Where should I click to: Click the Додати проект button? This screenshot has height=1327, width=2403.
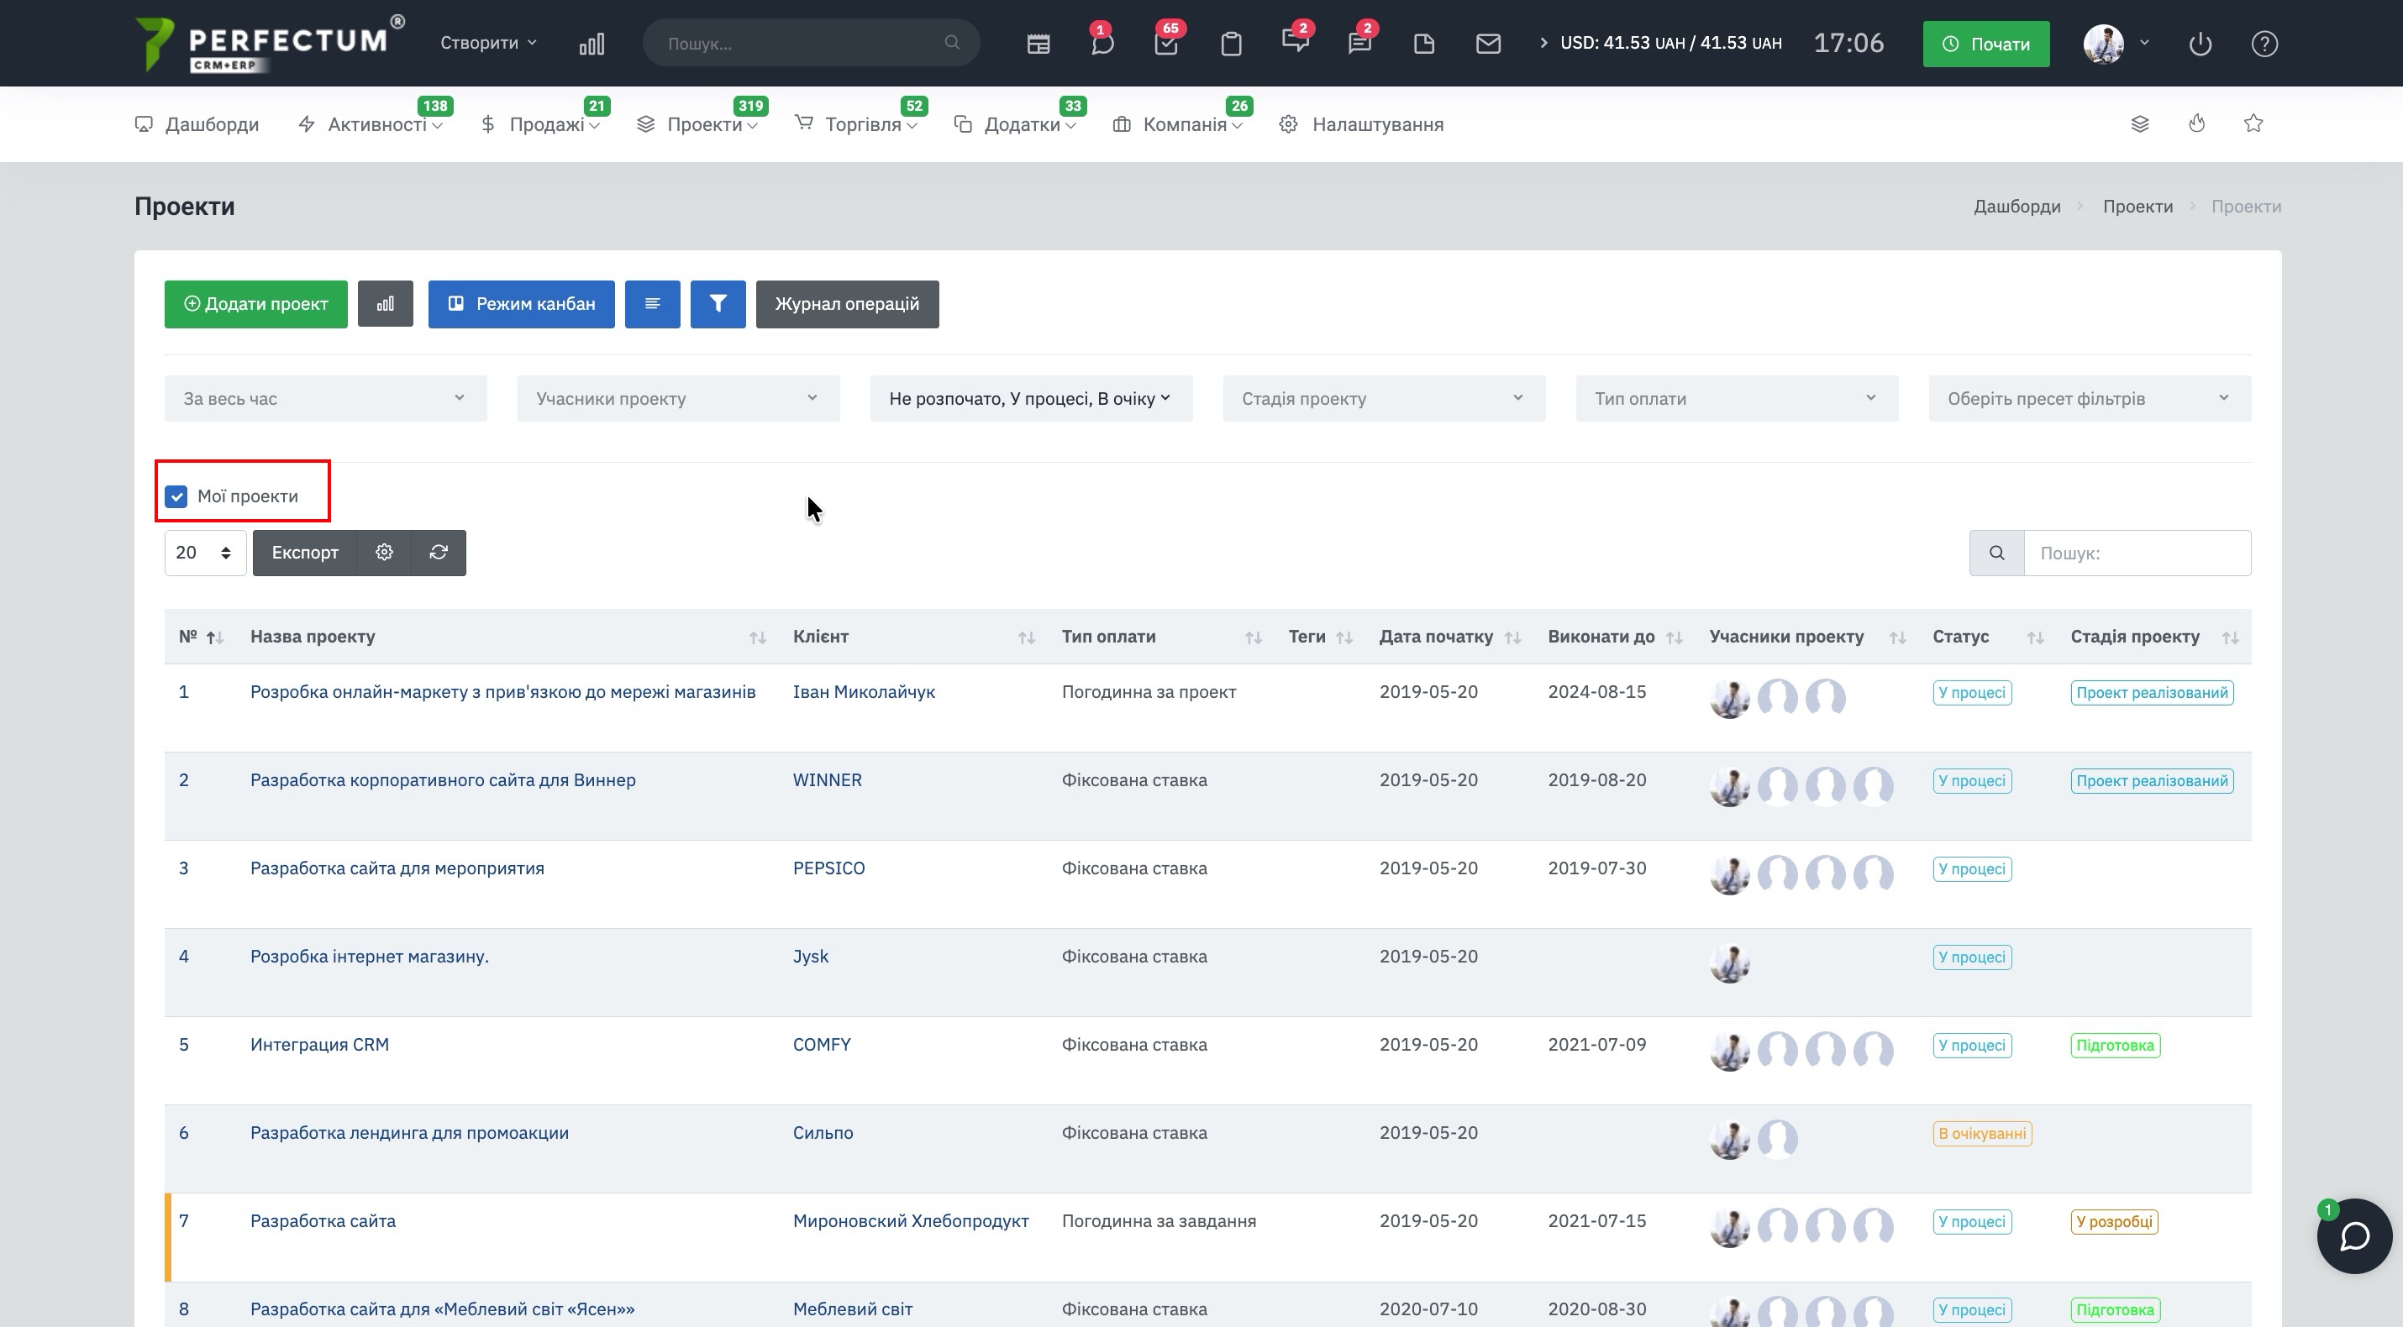click(x=255, y=304)
